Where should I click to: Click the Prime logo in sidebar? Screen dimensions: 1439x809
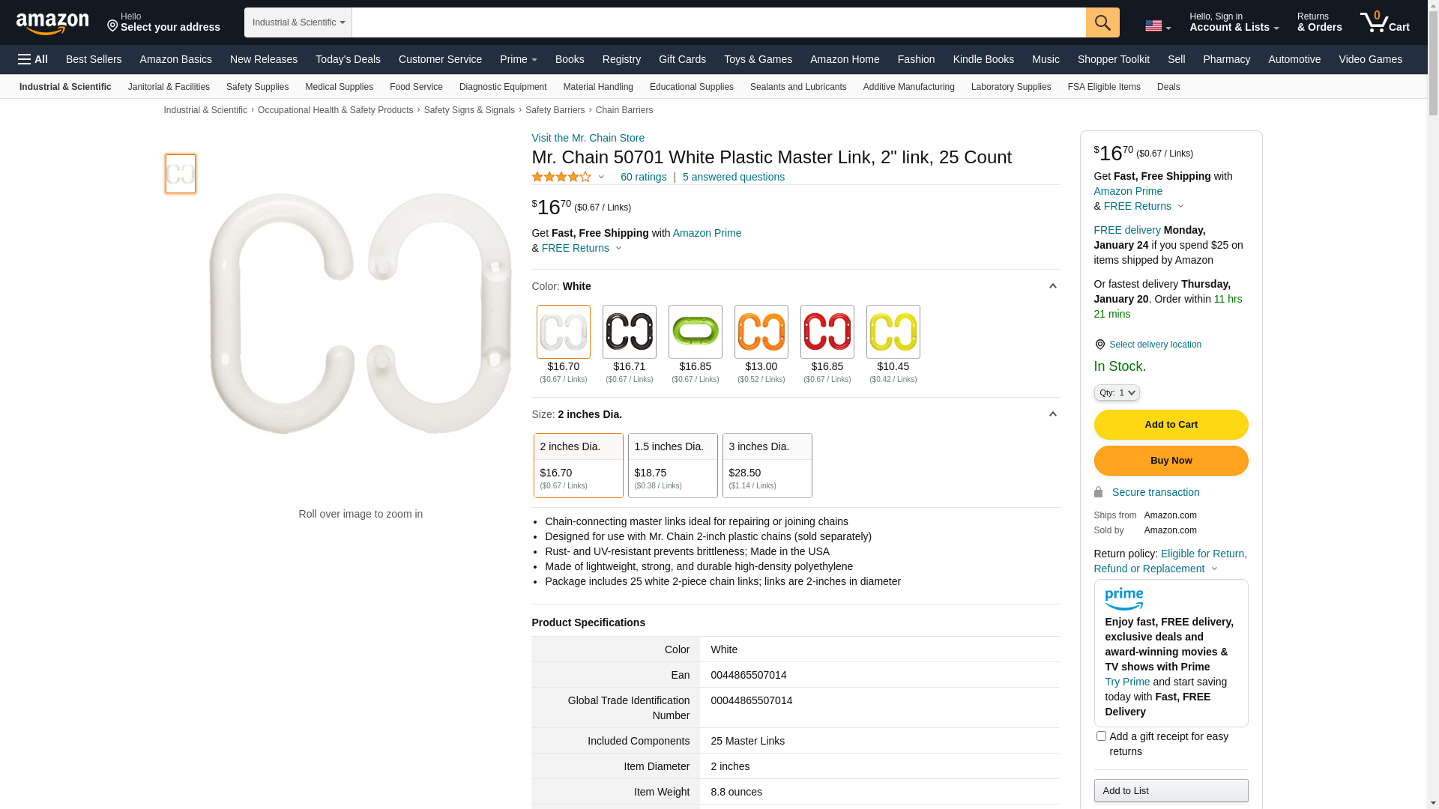point(1123,599)
